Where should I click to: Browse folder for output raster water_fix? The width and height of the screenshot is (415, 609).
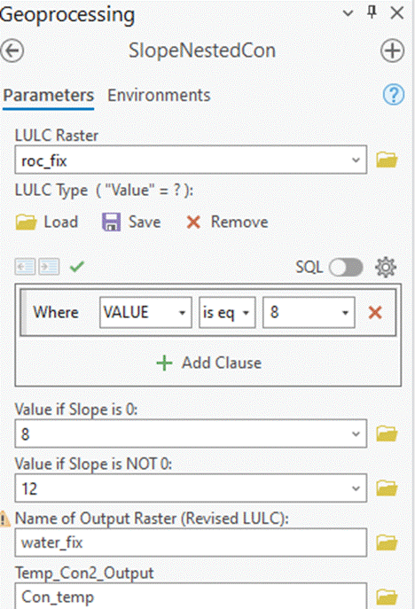387,543
